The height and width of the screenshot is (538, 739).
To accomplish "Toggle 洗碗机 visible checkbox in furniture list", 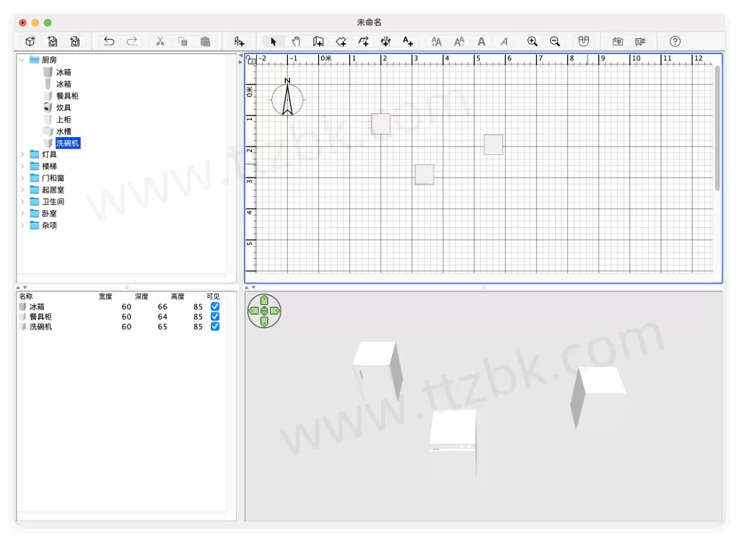I will tap(214, 327).
